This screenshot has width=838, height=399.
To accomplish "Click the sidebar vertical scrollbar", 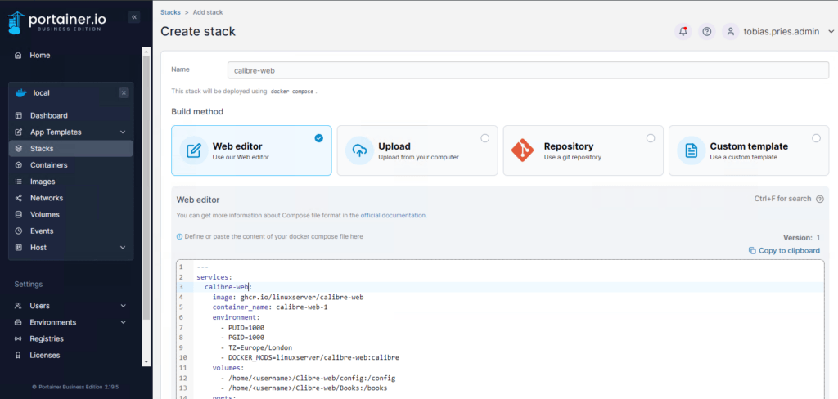I will (146, 187).
